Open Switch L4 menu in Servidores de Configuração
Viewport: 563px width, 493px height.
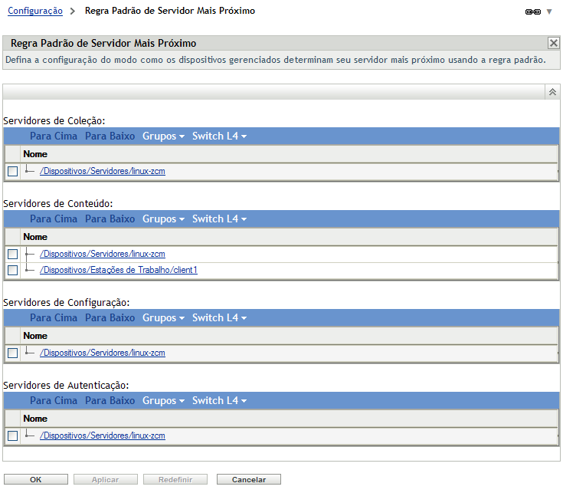[x=219, y=318]
